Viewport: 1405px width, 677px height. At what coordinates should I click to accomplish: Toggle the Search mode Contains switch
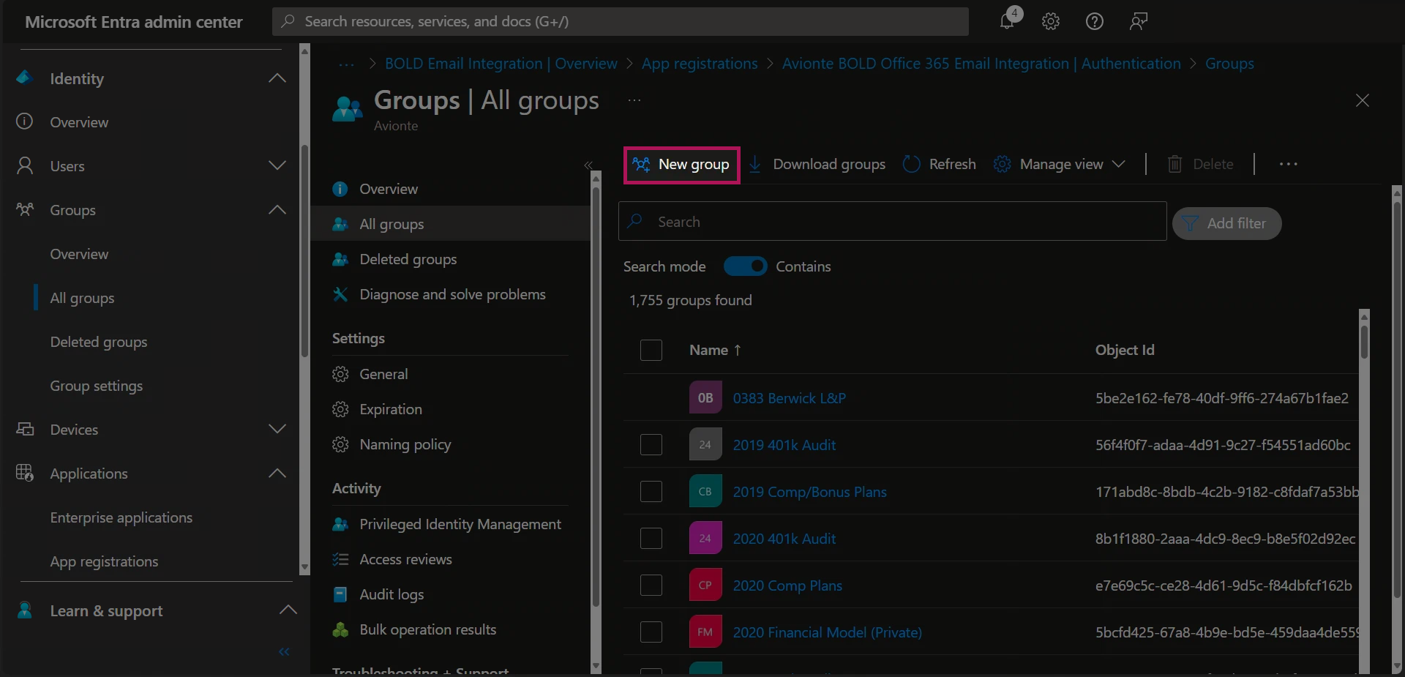point(745,266)
